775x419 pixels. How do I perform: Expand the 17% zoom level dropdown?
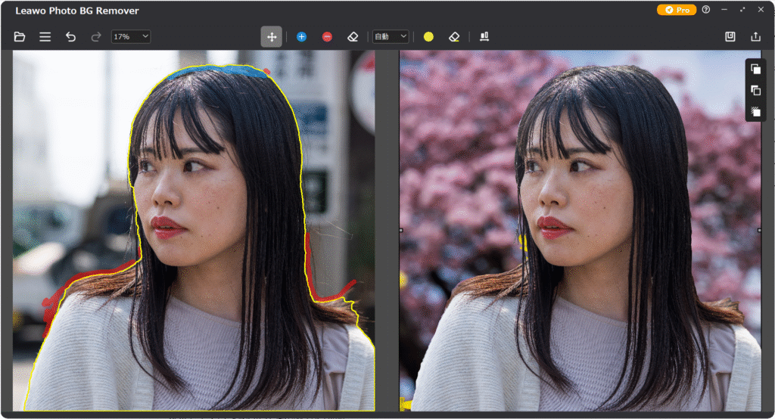(x=131, y=36)
